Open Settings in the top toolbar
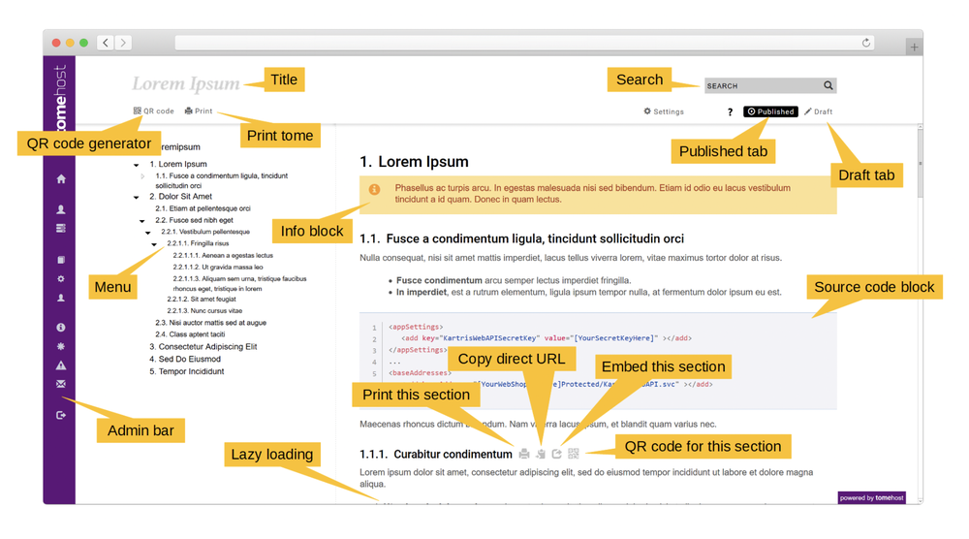 point(664,112)
